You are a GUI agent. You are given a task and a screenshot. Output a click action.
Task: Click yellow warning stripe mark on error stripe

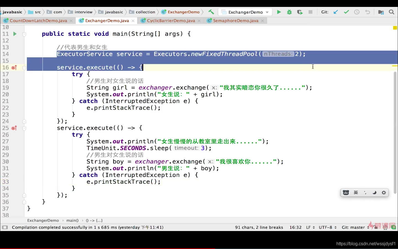(x=395, y=66)
